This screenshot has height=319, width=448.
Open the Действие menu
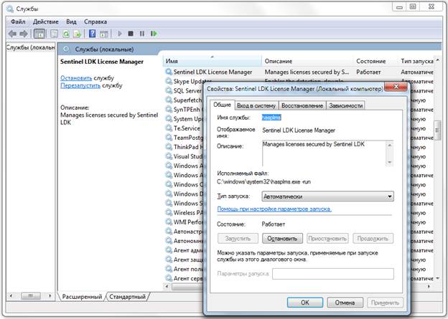pyautogui.click(x=45, y=22)
